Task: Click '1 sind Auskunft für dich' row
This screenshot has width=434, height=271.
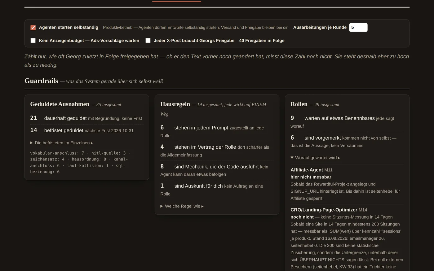Action: [217, 190]
